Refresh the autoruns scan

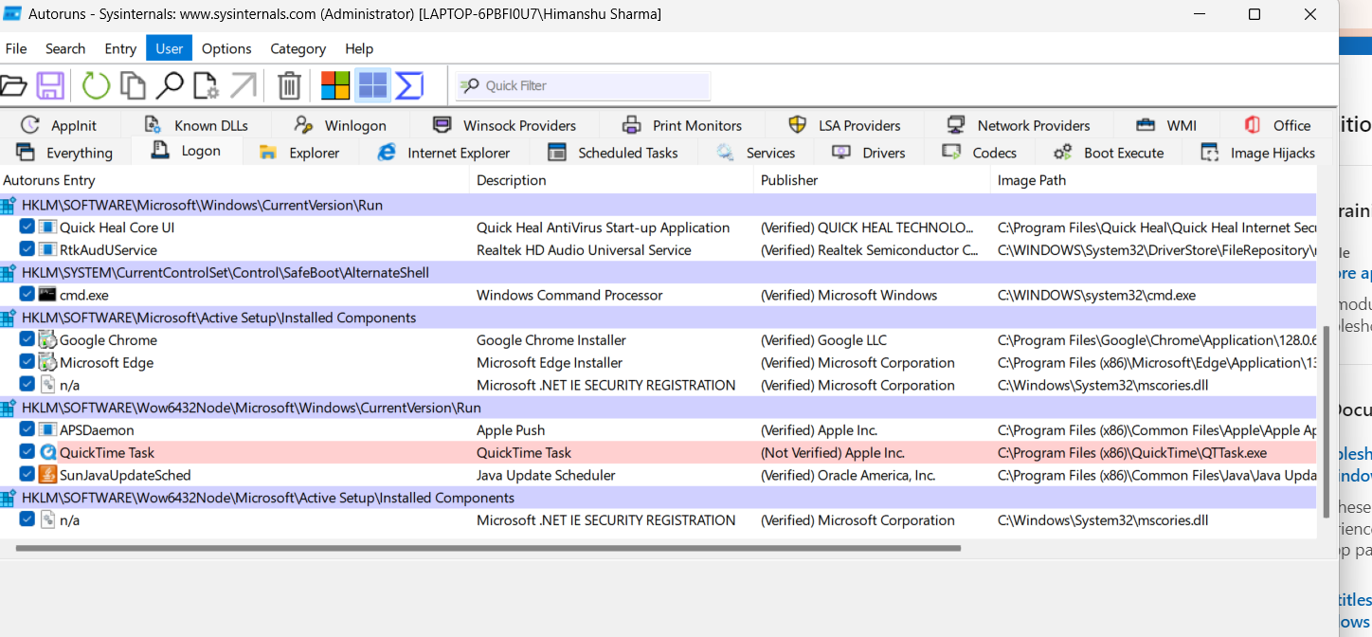pyautogui.click(x=96, y=85)
